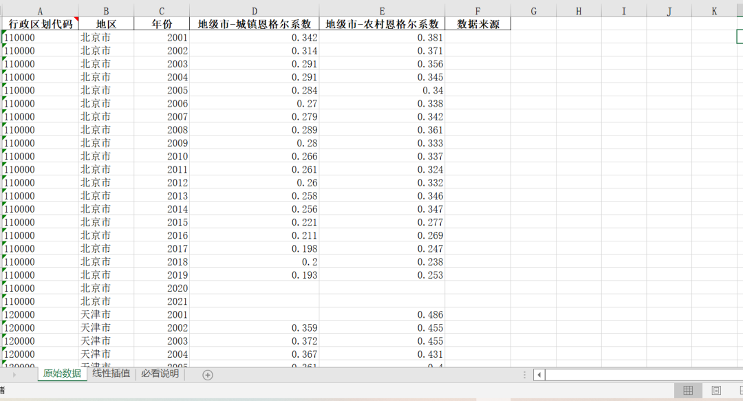This screenshot has height=401, width=743.
Task: Select year cell 2021
Action: coord(162,301)
